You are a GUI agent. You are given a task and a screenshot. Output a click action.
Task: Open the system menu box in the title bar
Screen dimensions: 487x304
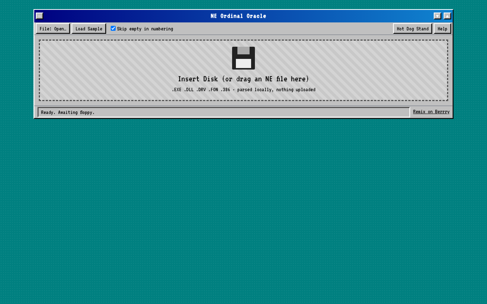pyautogui.click(x=40, y=16)
